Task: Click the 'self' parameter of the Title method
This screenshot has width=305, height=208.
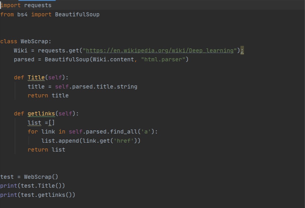Action: (55, 78)
